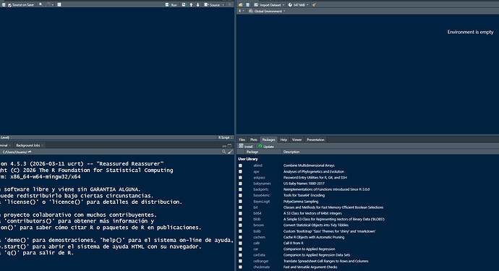This screenshot has width=499, height=271.
Task: Check the ape package checkbox
Action: click(x=240, y=172)
